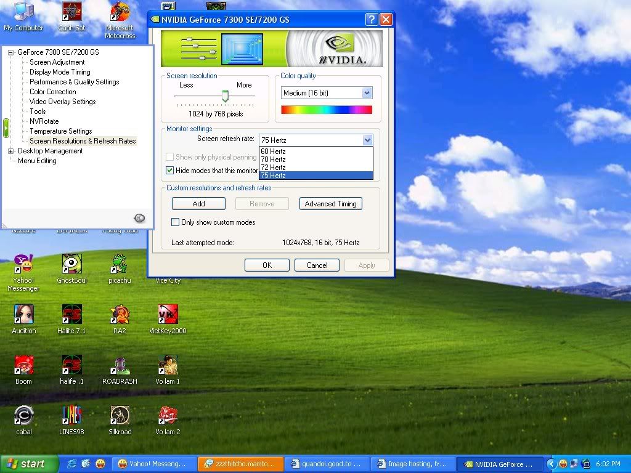This screenshot has height=473, width=631.
Task: Open the dialog Help question mark button
Action: coord(372,19)
